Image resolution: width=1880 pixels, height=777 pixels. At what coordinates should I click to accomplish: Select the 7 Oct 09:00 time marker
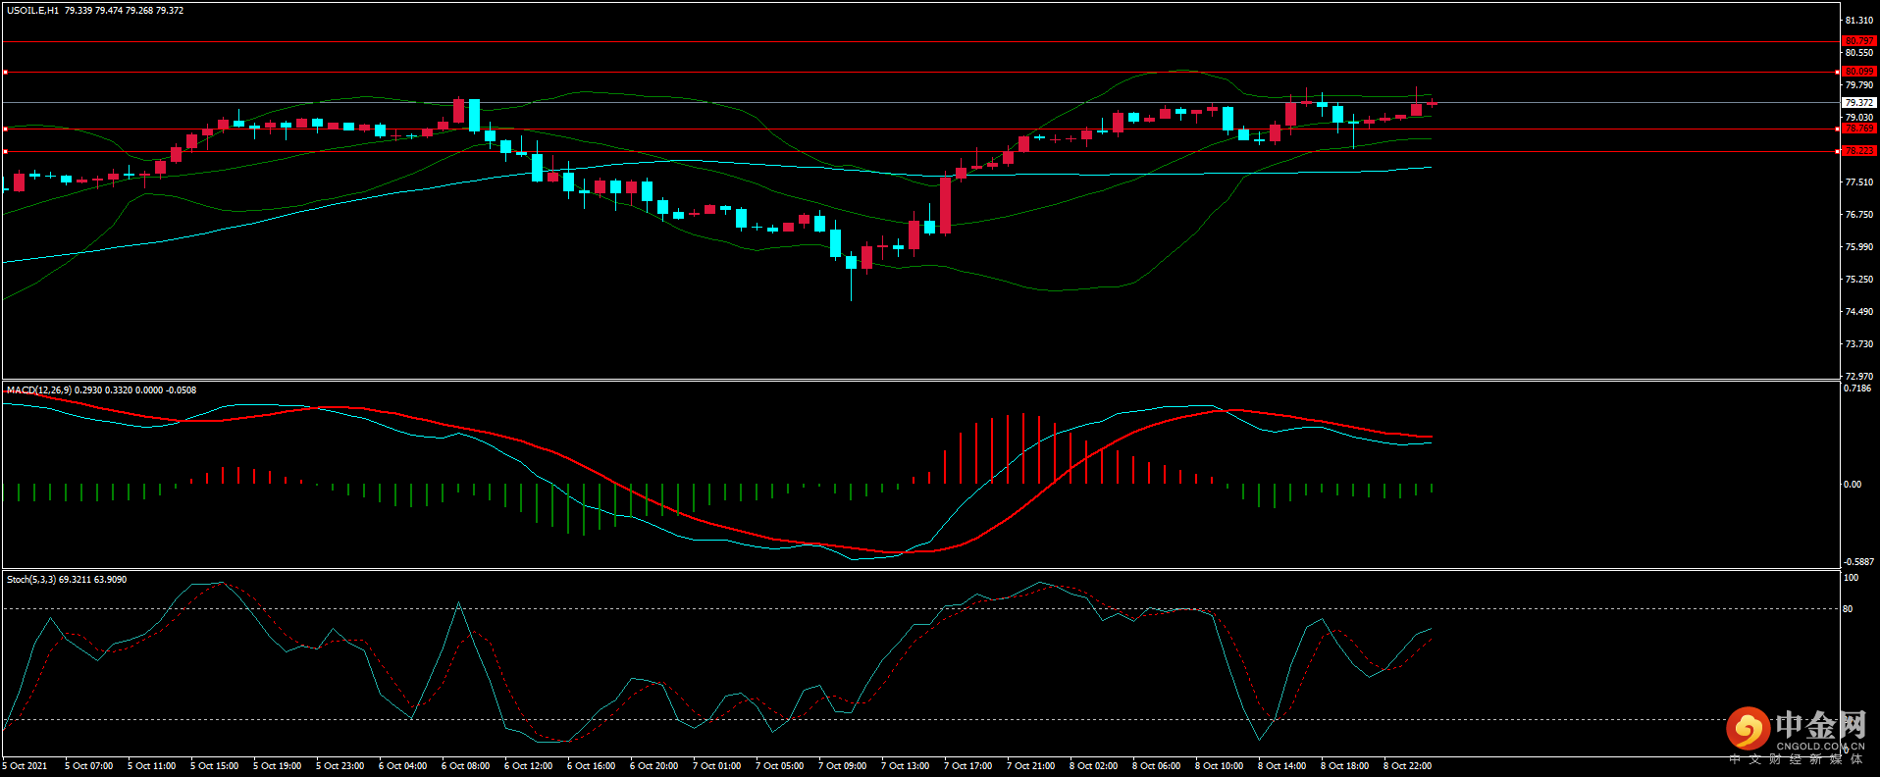[x=842, y=766]
